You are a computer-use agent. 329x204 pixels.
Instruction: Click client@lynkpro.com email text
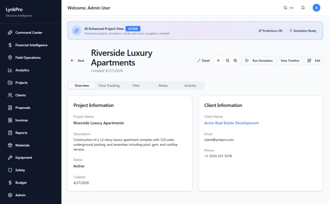[219, 140]
